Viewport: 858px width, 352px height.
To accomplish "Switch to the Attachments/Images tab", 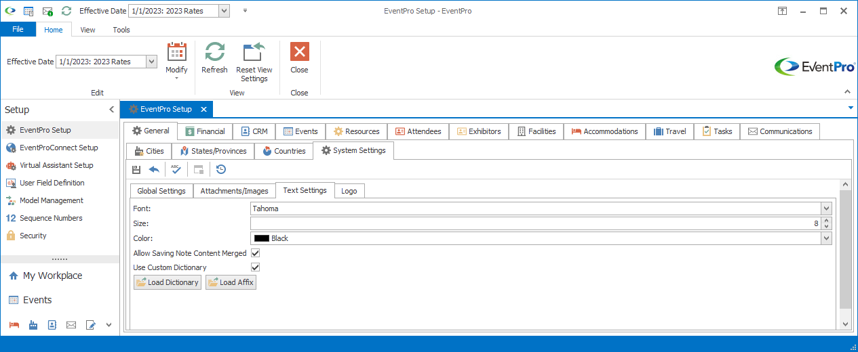I will pos(235,191).
